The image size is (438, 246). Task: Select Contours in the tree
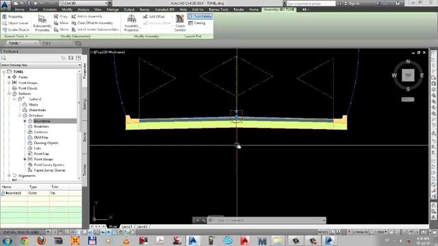(x=41, y=132)
